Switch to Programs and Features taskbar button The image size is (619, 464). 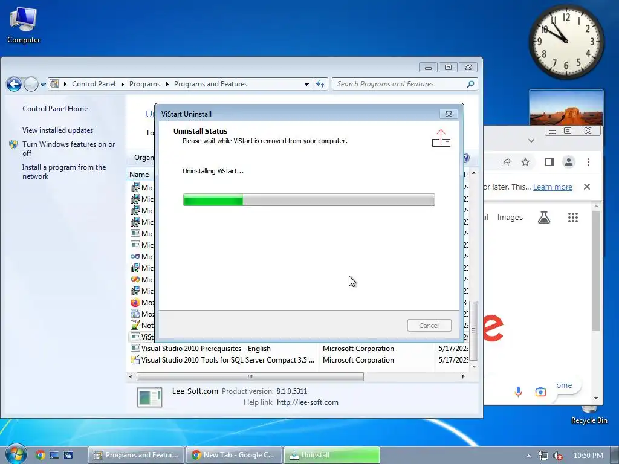tap(136, 455)
